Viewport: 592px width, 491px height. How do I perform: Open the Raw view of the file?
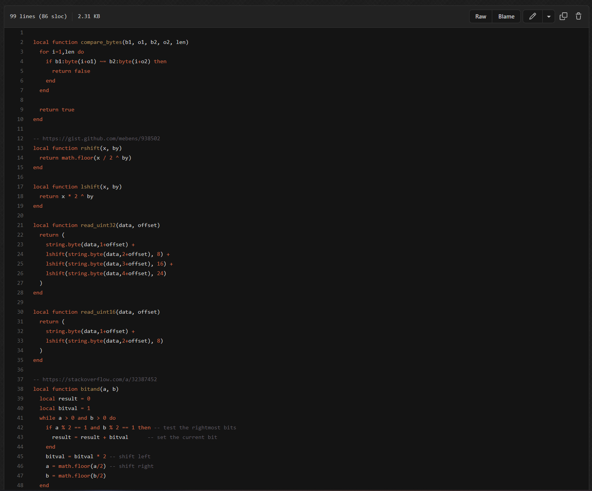tap(480, 17)
